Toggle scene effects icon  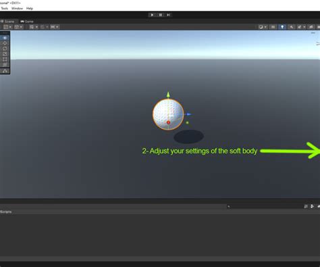[300, 27]
